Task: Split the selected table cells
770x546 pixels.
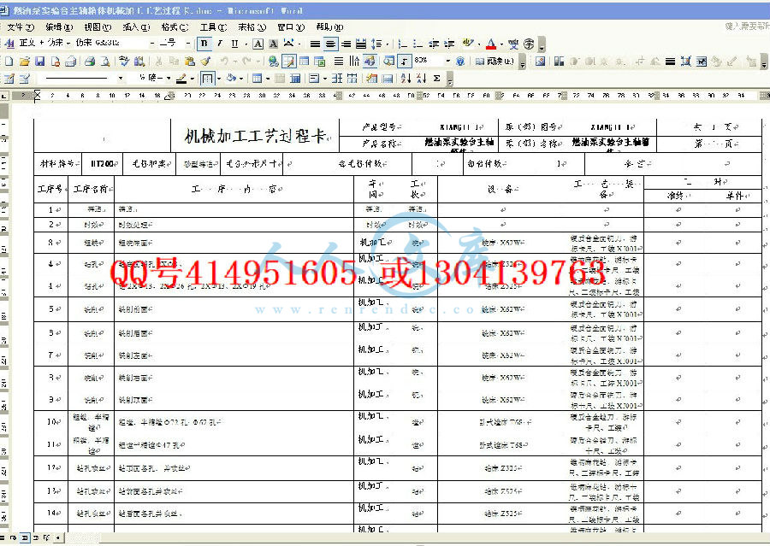Action: (295, 78)
